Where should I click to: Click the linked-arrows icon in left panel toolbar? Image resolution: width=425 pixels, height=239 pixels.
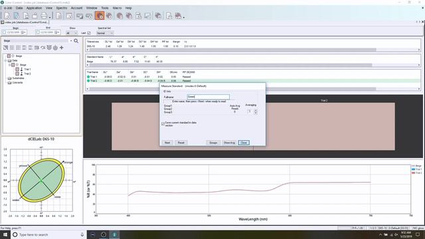tap(42, 48)
